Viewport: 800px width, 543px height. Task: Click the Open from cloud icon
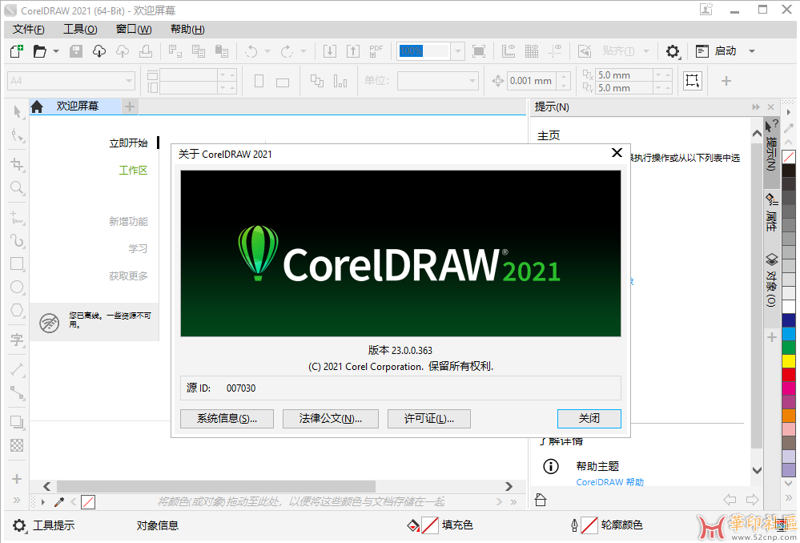click(99, 51)
